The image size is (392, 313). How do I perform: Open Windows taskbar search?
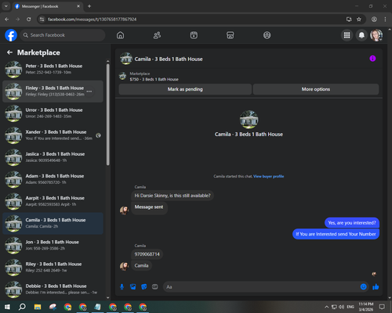tap(22, 307)
